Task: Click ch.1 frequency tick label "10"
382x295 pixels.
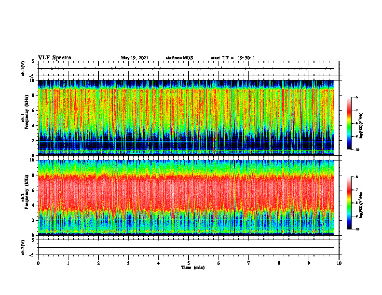Action: coord(33,80)
